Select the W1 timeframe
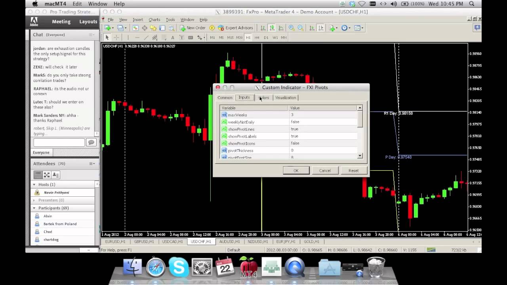Image resolution: width=507 pixels, height=285 pixels. [275, 38]
